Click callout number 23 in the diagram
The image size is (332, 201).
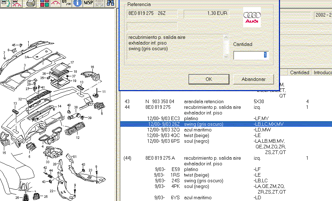(x=90, y=170)
